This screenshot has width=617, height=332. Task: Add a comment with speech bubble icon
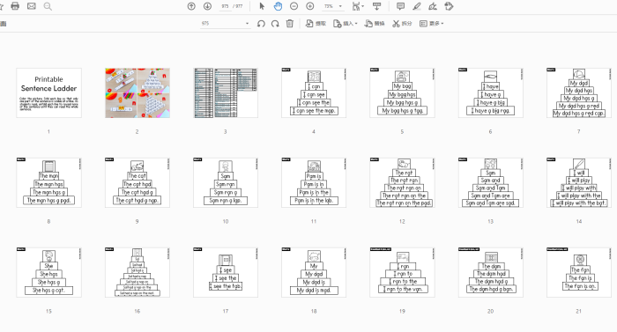coord(400,6)
